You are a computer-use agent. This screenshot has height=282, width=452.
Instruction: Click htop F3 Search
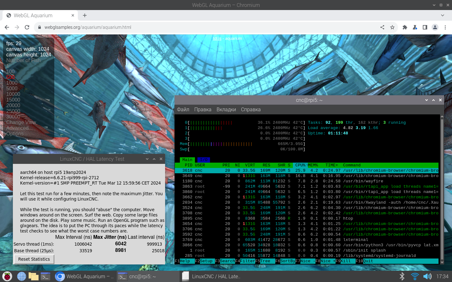click(x=225, y=261)
